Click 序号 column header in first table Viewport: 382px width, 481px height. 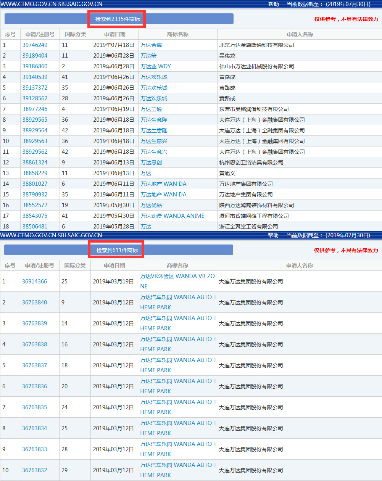(x=10, y=34)
